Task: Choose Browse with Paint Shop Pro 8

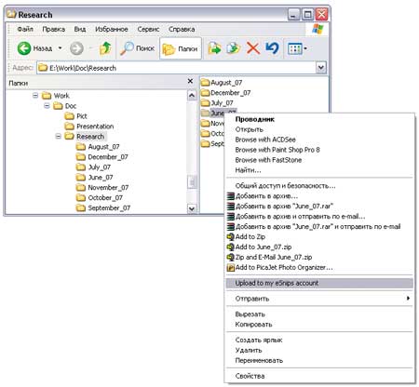Action: click(319, 150)
